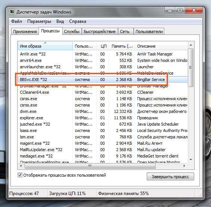Switch to the 'Службы' tab
Screen dimensions: 211x207
click(x=72, y=31)
